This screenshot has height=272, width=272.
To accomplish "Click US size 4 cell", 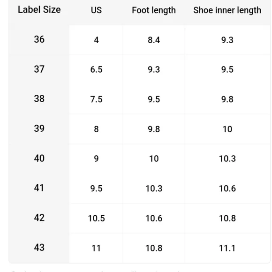I will point(96,40).
